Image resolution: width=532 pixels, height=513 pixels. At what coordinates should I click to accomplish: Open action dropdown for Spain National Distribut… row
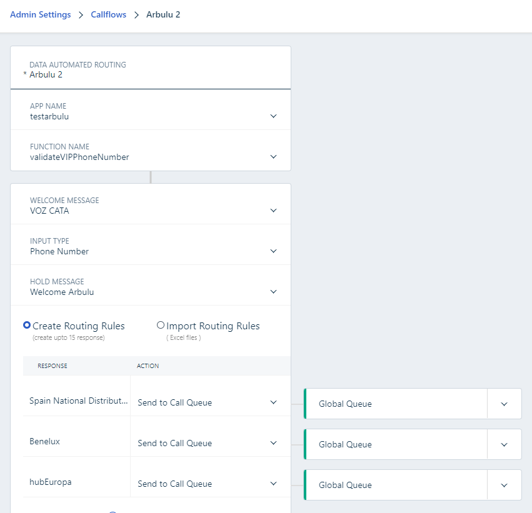[x=210, y=402]
